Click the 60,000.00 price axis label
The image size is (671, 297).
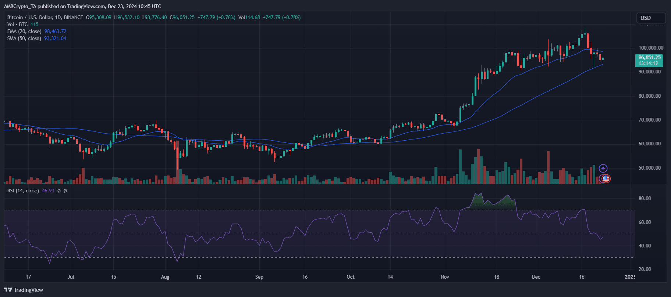tap(650, 144)
